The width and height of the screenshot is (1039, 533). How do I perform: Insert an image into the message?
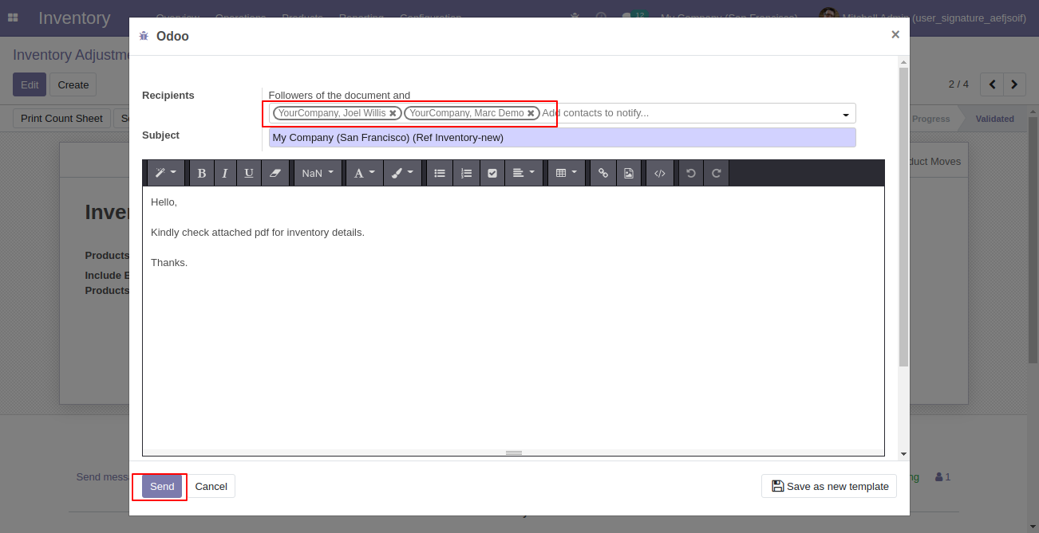click(x=629, y=173)
